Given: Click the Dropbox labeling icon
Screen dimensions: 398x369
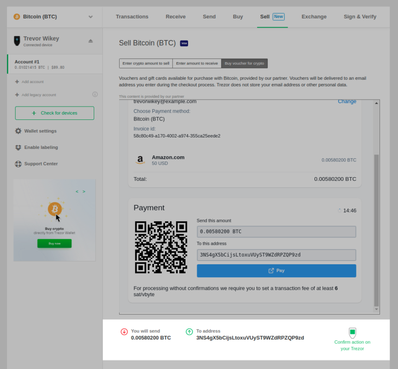Looking at the screenshot, I should coord(18,147).
